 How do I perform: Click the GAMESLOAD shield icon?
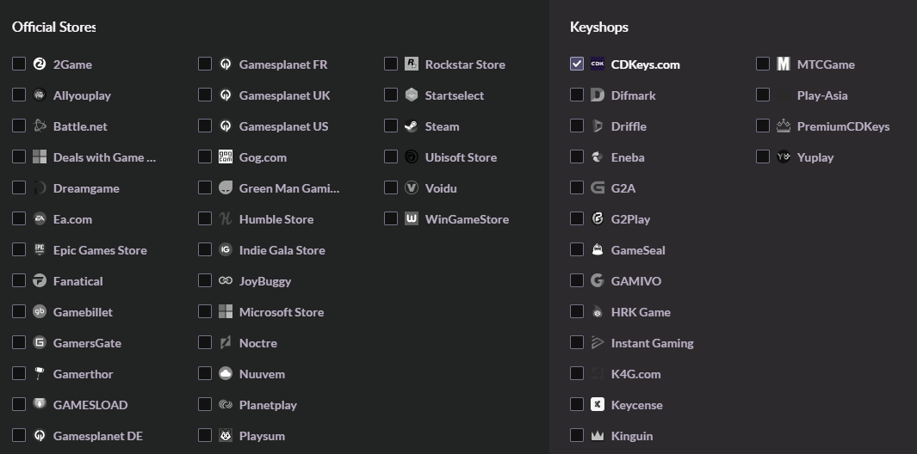tap(40, 404)
